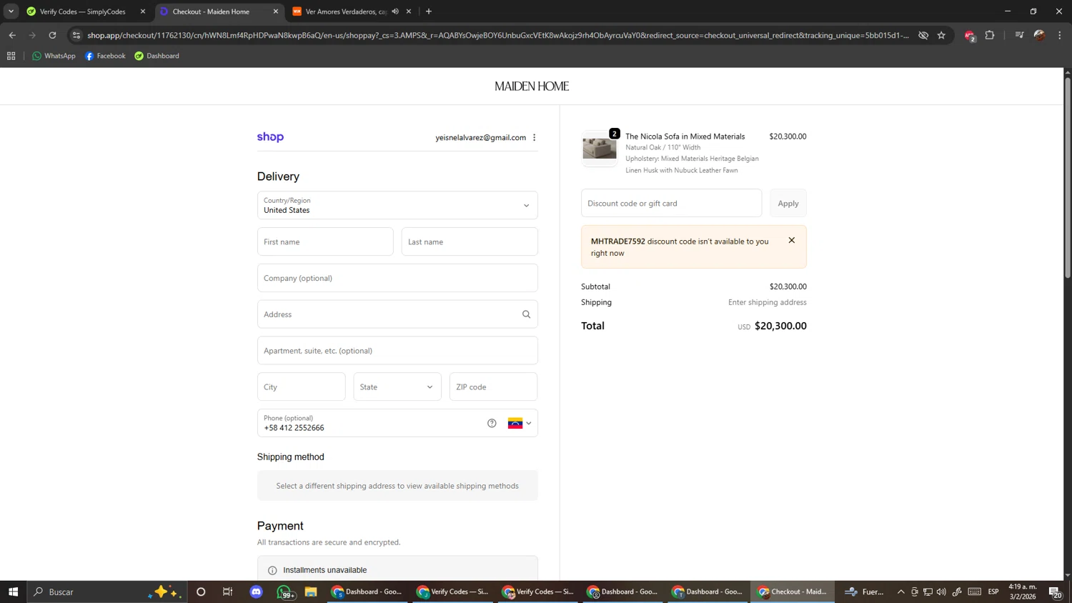The width and height of the screenshot is (1072, 603).
Task: Focus the Apartment, suite field
Action: (397, 351)
